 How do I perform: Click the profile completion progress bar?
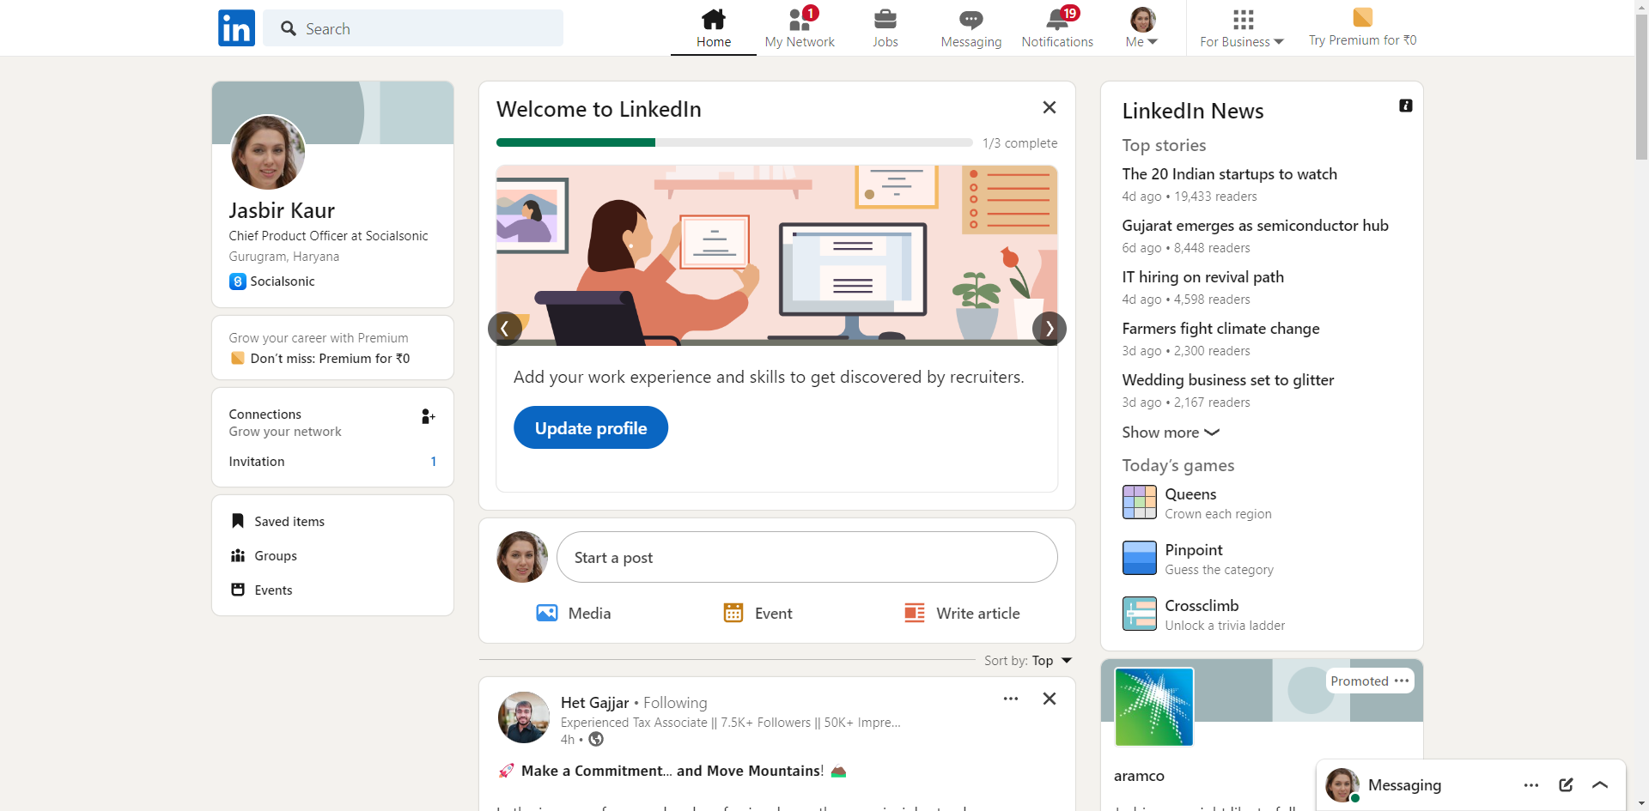734,142
